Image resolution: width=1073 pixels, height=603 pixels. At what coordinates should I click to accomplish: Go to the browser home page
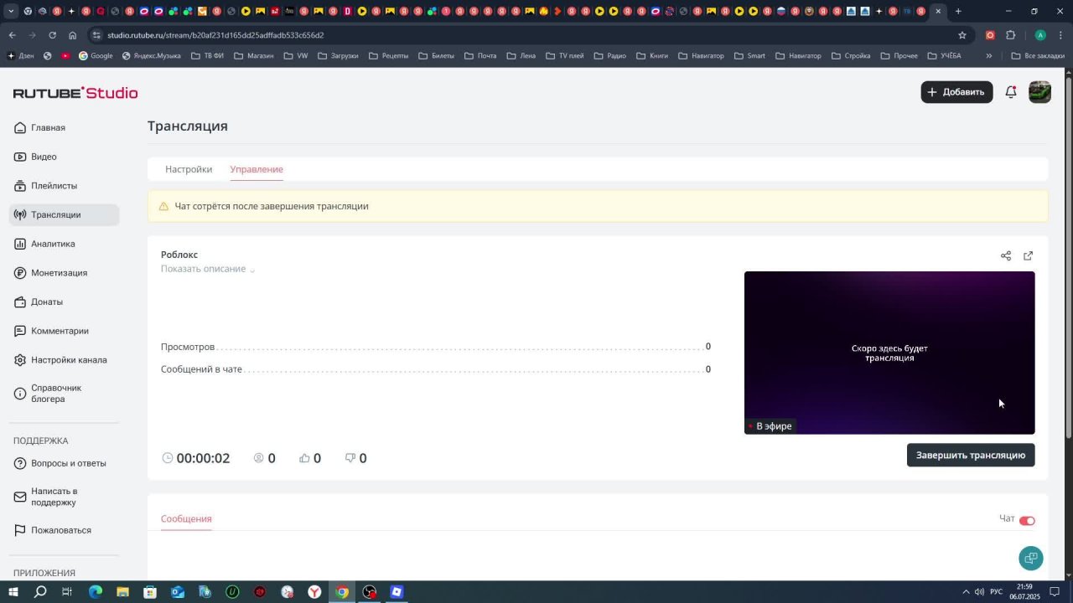[73, 35]
